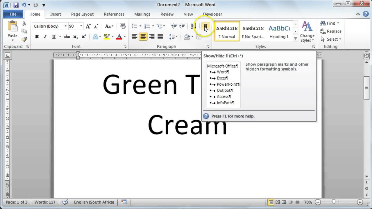Image resolution: width=372 pixels, height=209 pixels.
Task: Click the Text Effects icon
Action: pyautogui.click(x=95, y=37)
